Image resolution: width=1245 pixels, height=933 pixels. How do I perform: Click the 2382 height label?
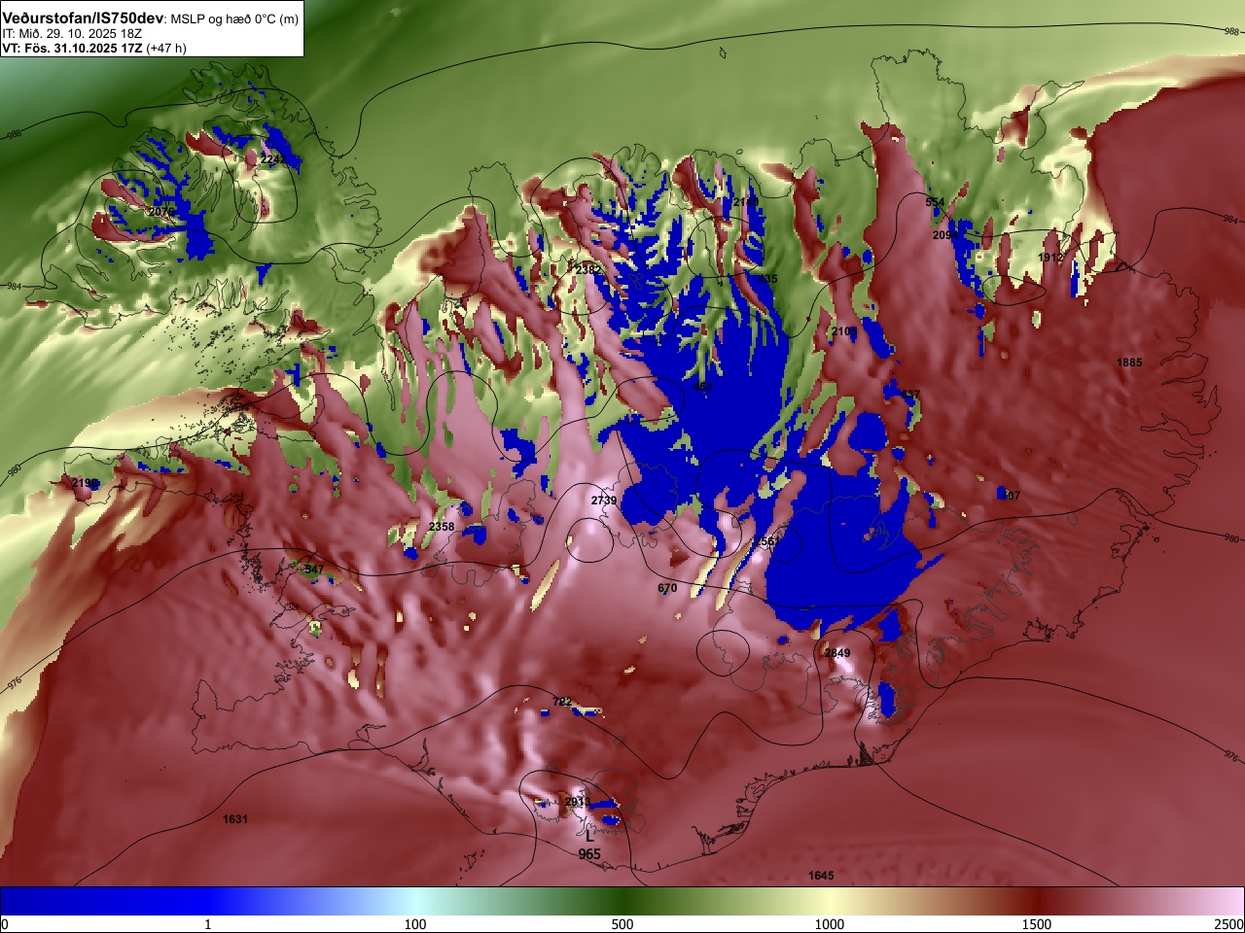587,269
